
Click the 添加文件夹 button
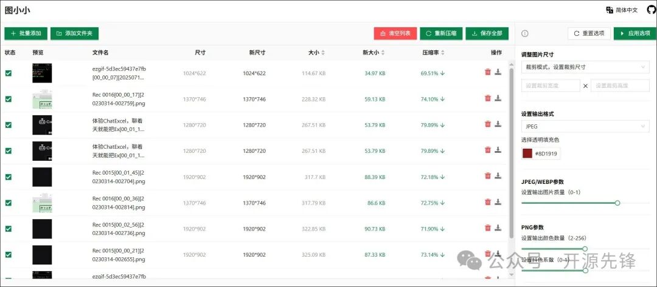tap(74, 33)
